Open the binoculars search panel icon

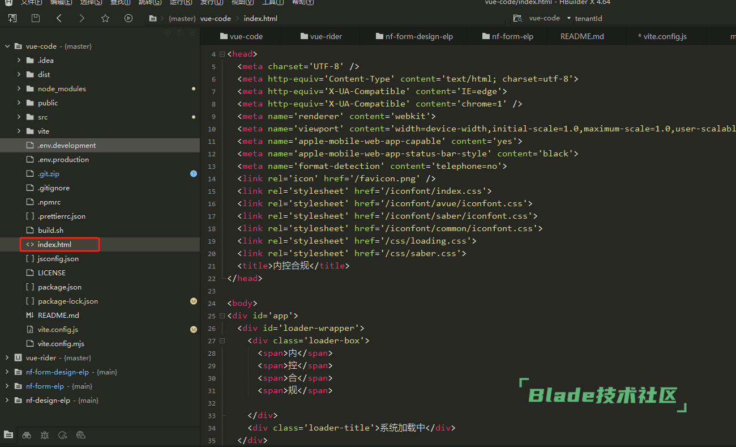tap(27, 435)
